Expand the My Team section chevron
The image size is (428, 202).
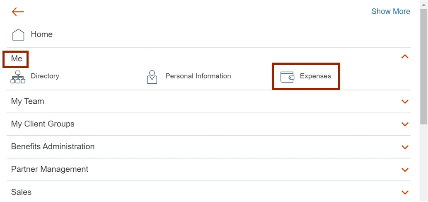pyautogui.click(x=405, y=102)
